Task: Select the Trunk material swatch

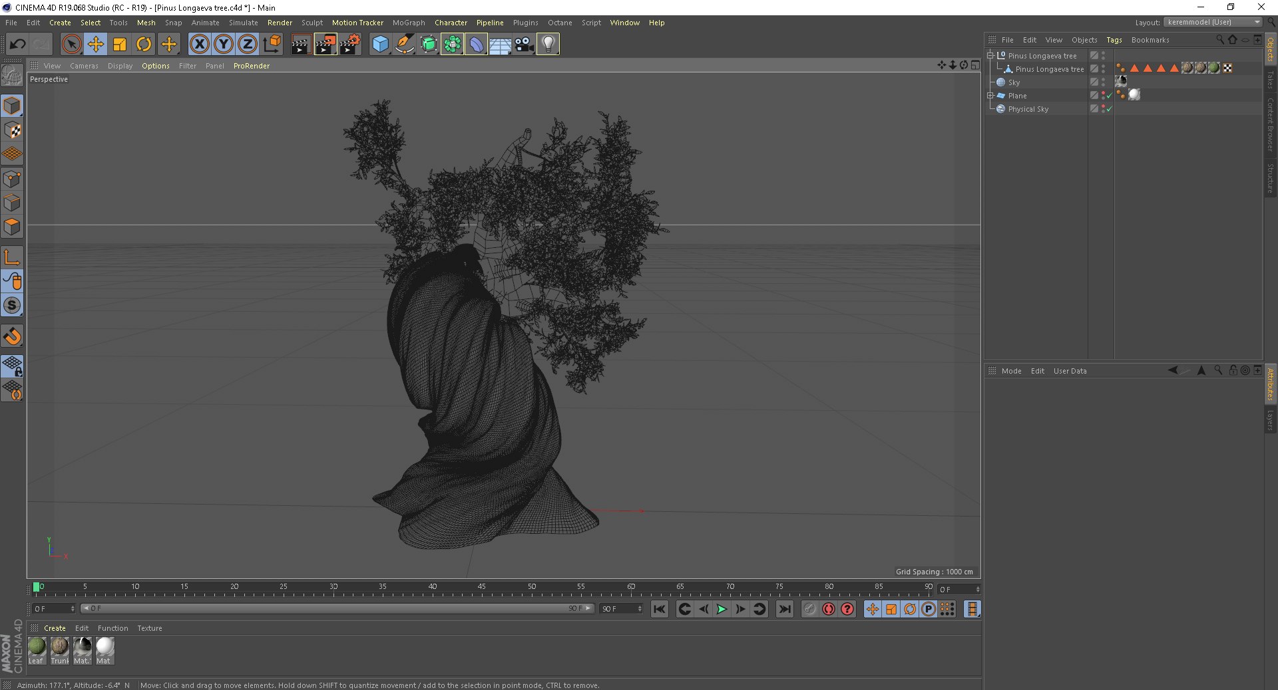Action: pos(59,651)
